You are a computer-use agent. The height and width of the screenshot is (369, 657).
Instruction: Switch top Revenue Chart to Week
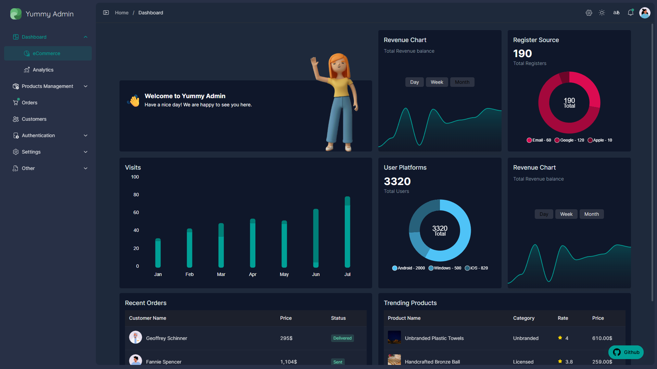(437, 82)
